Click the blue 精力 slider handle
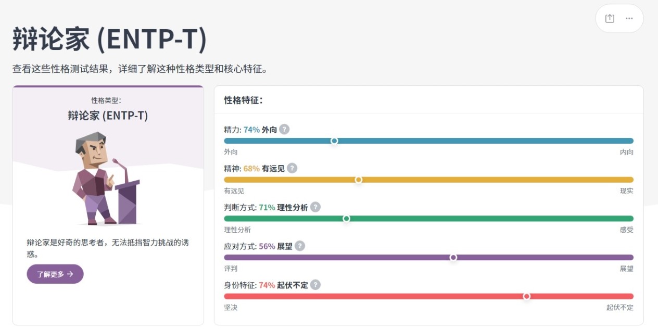The image size is (658, 330). click(x=334, y=141)
